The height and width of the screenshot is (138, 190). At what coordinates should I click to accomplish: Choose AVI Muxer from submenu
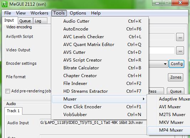[x=169, y=107]
